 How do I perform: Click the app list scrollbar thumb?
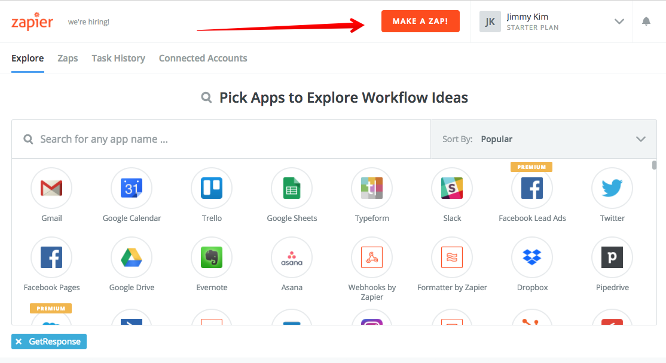(654, 165)
